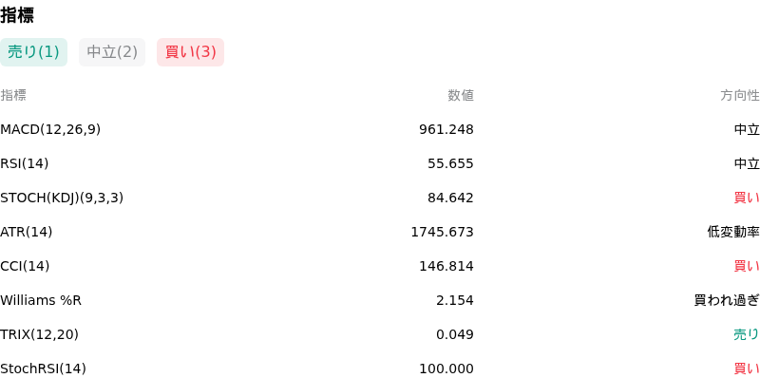
Task: Click the 指標 column header
Action: [13, 96]
